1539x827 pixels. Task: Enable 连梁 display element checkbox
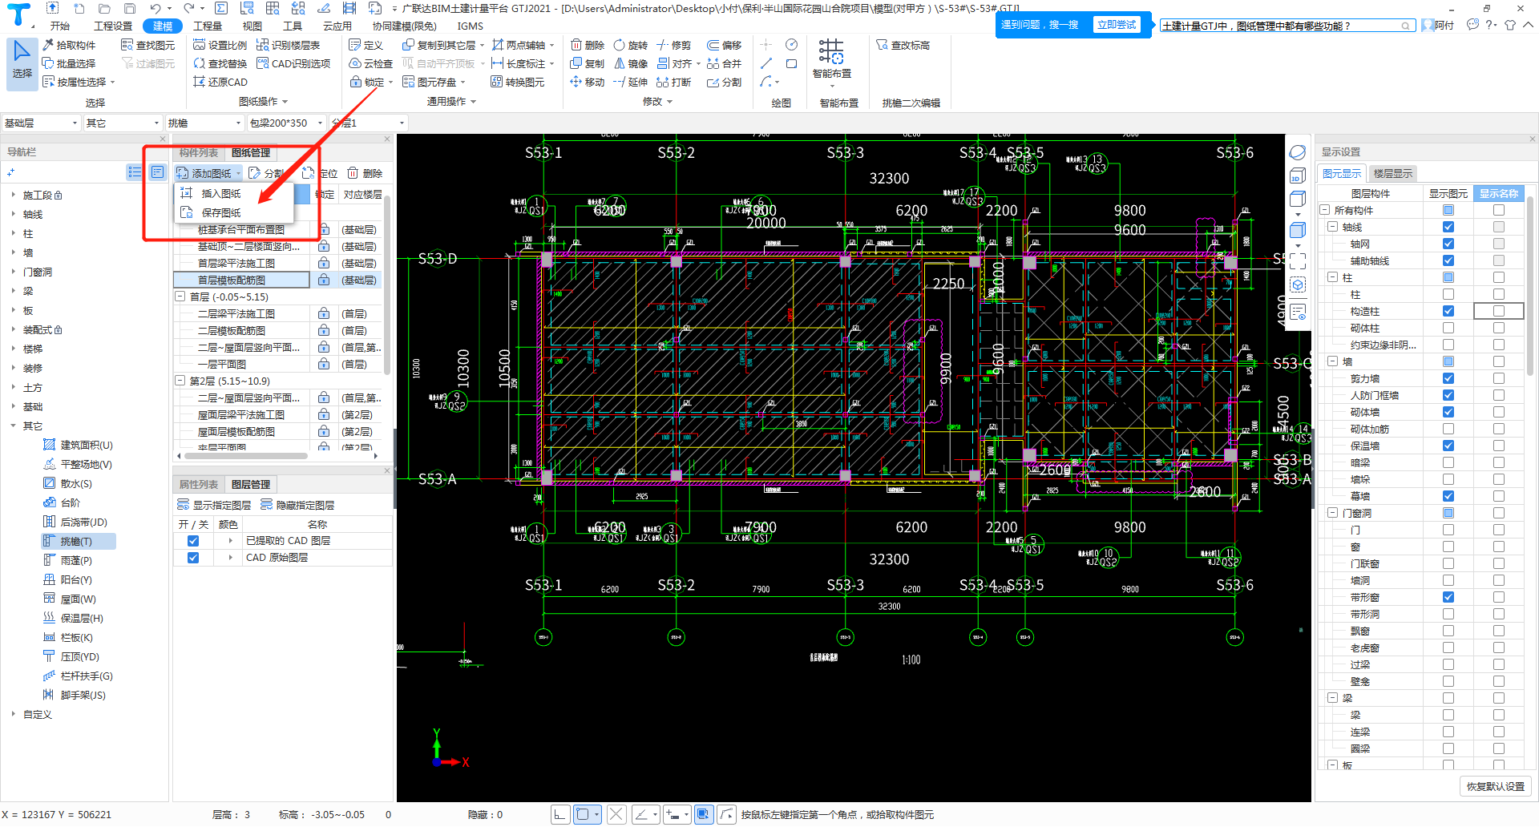(1448, 732)
